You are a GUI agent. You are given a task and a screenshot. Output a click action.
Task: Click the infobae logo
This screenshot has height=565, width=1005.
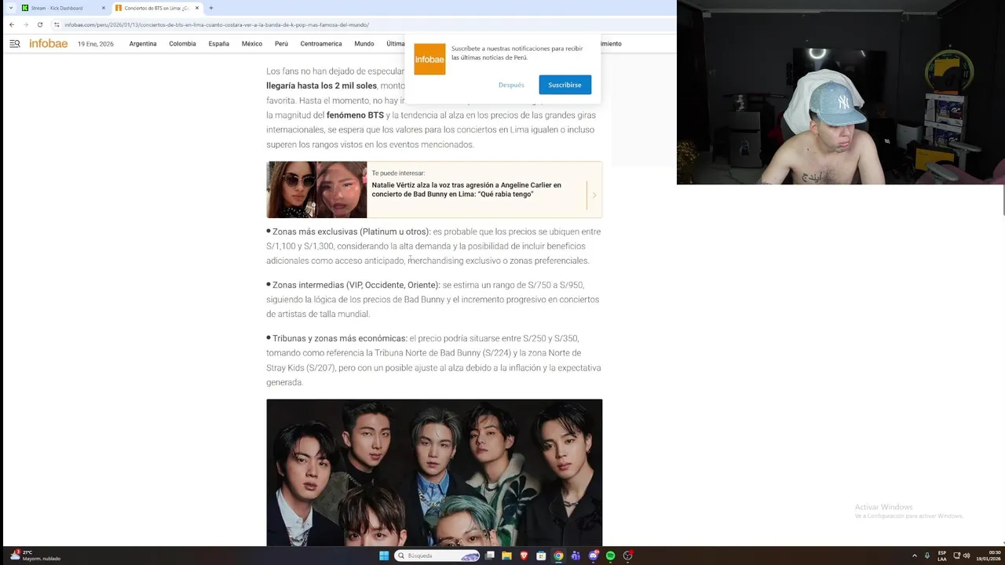49,44
